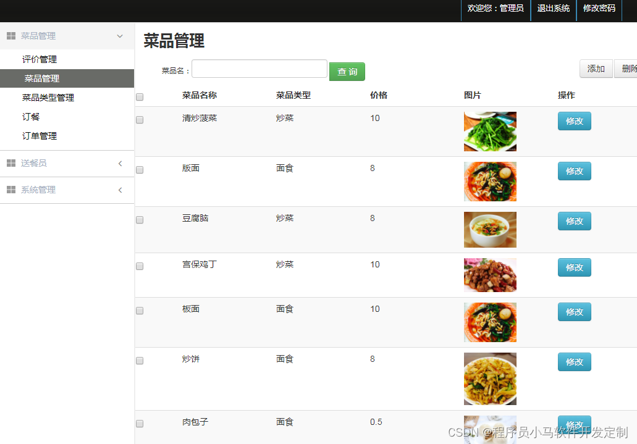Click the 菜品名 search input field
This screenshot has width=637, height=444.
pos(259,68)
